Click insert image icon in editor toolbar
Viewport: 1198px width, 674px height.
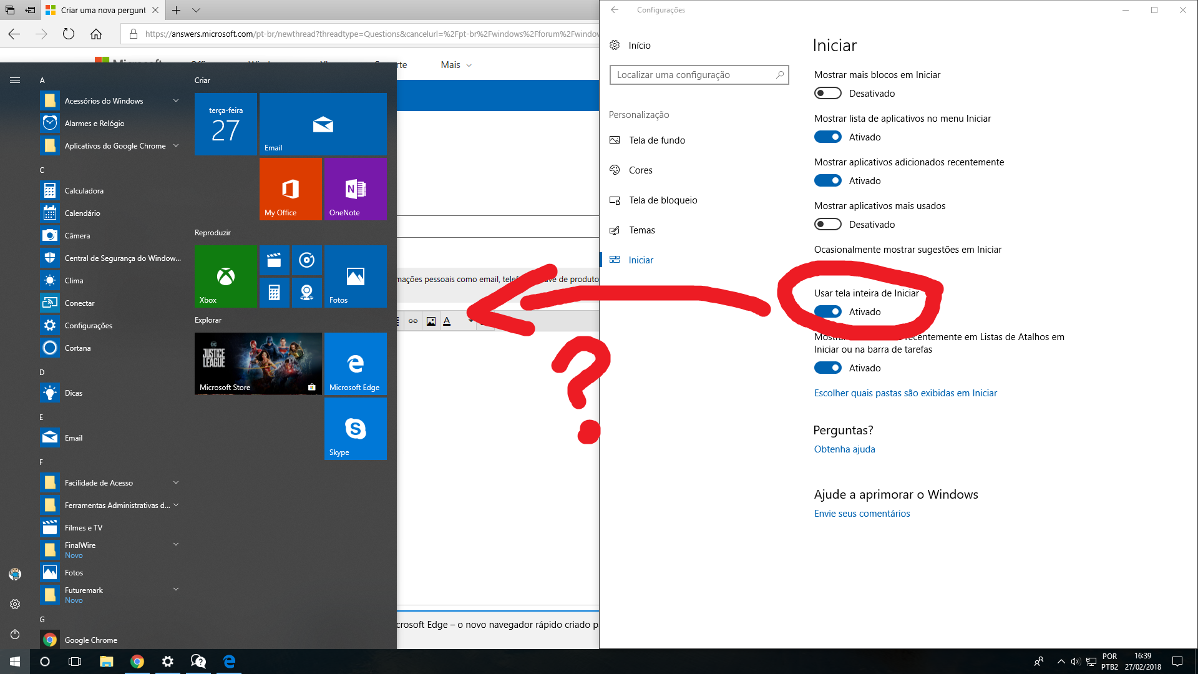pos(431,321)
